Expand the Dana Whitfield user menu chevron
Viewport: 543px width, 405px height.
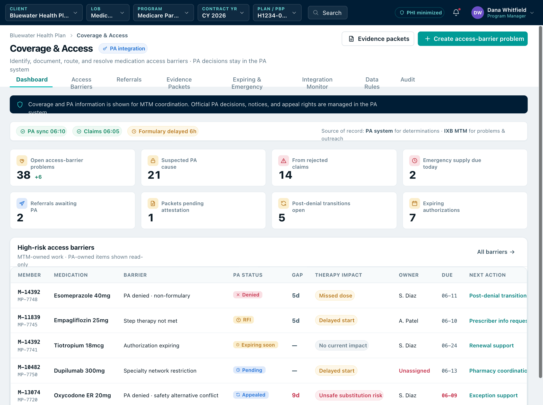tap(532, 13)
